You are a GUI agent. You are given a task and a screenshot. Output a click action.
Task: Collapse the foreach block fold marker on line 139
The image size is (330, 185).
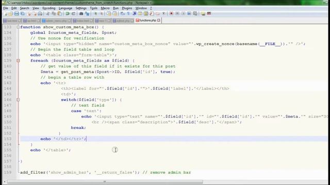click(18, 61)
